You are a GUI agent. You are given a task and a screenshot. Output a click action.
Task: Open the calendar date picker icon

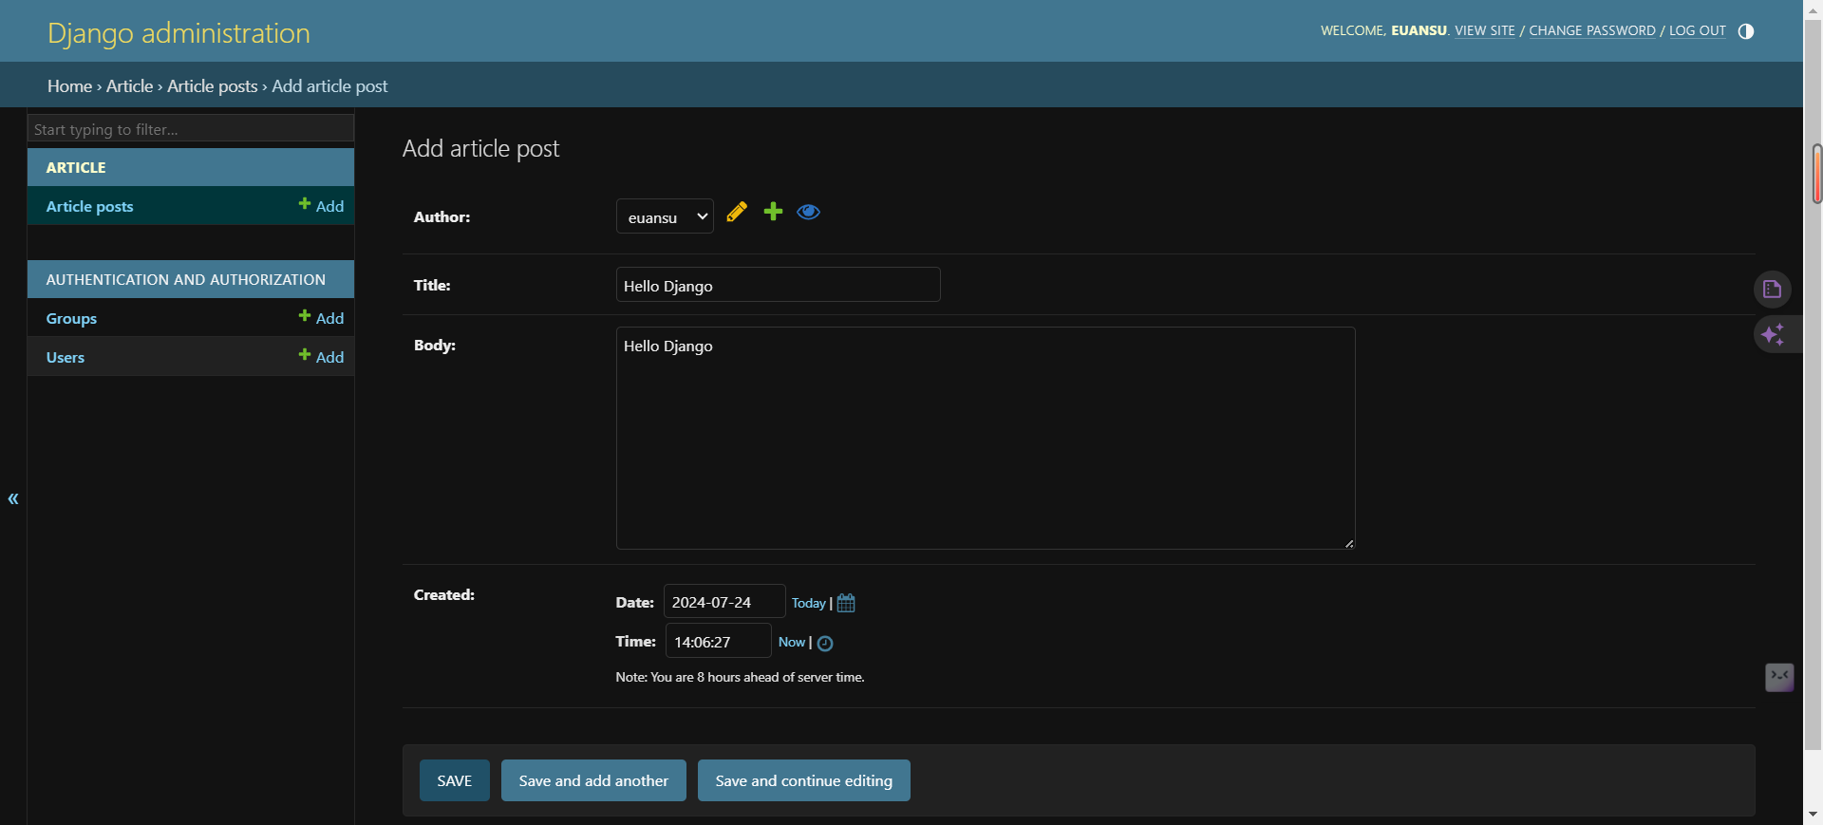click(846, 603)
